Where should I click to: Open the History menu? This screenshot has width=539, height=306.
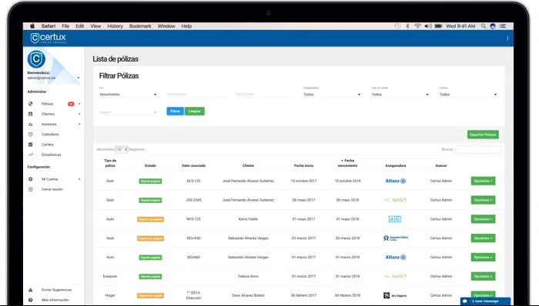(115, 26)
